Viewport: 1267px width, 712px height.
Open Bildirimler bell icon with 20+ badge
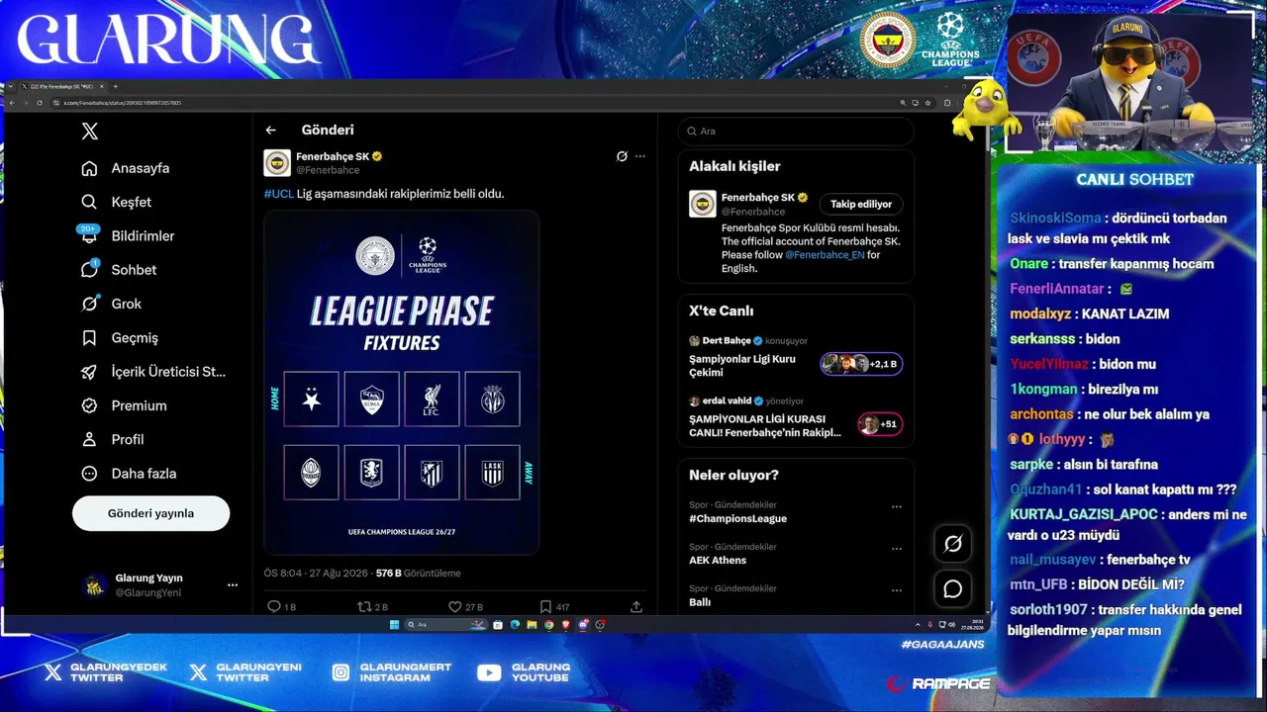(89, 235)
